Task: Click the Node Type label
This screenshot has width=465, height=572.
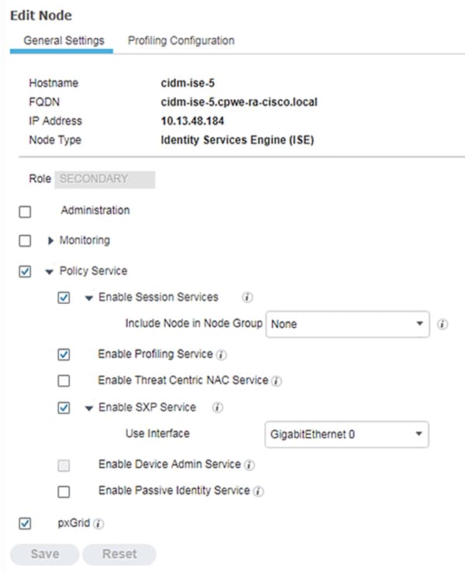Action: [55, 140]
